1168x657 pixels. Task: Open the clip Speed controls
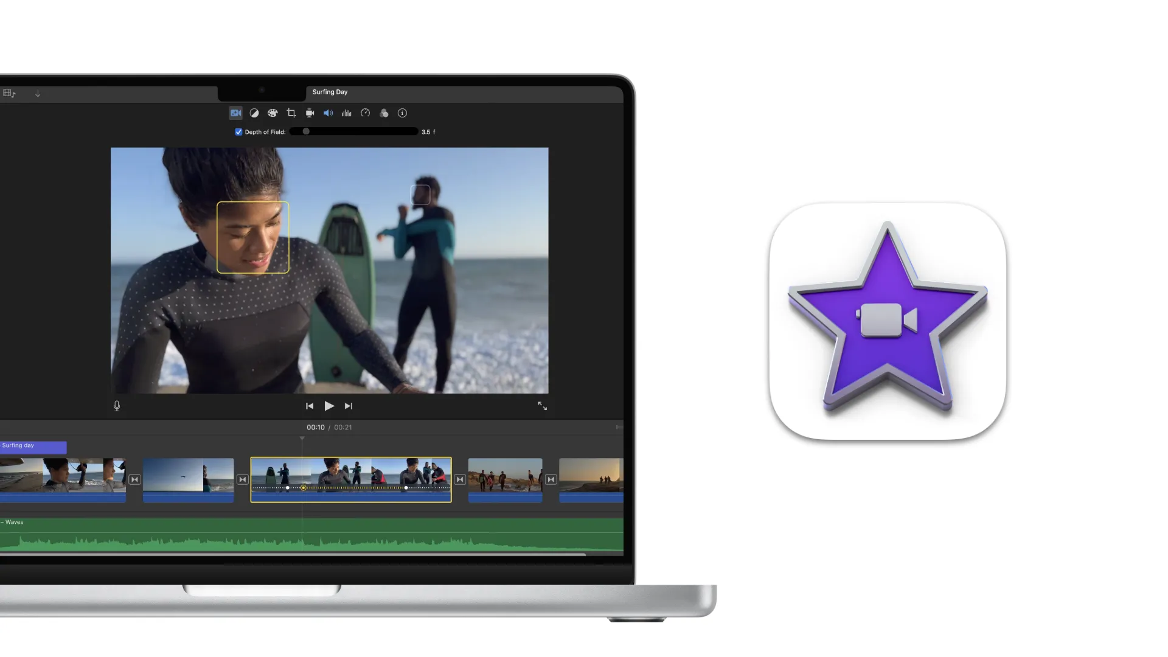point(366,113)
